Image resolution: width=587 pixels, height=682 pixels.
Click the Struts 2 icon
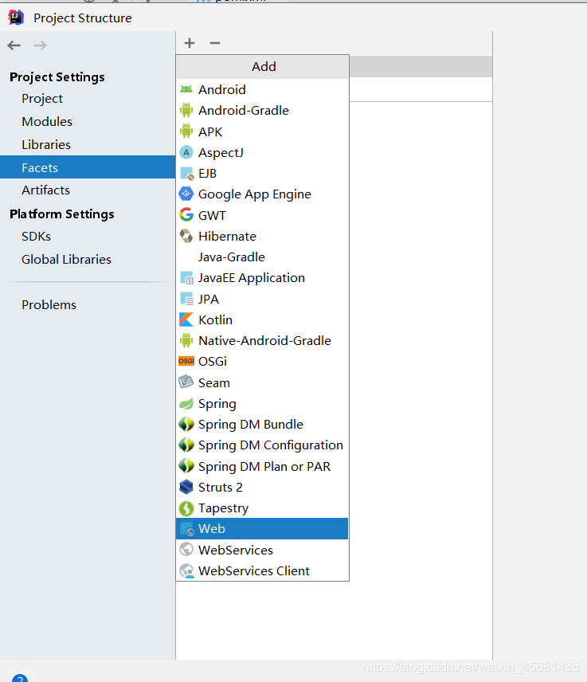[x=186, y=487]
